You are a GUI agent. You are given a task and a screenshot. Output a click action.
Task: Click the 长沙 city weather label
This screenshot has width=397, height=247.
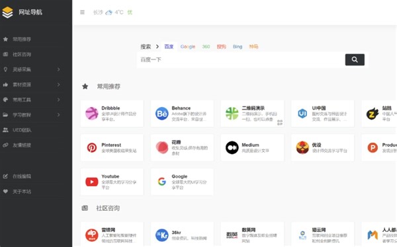(98, 12)
